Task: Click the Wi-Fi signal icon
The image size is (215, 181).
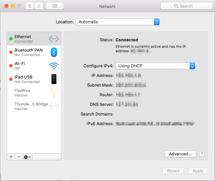Action: [54, 66]
